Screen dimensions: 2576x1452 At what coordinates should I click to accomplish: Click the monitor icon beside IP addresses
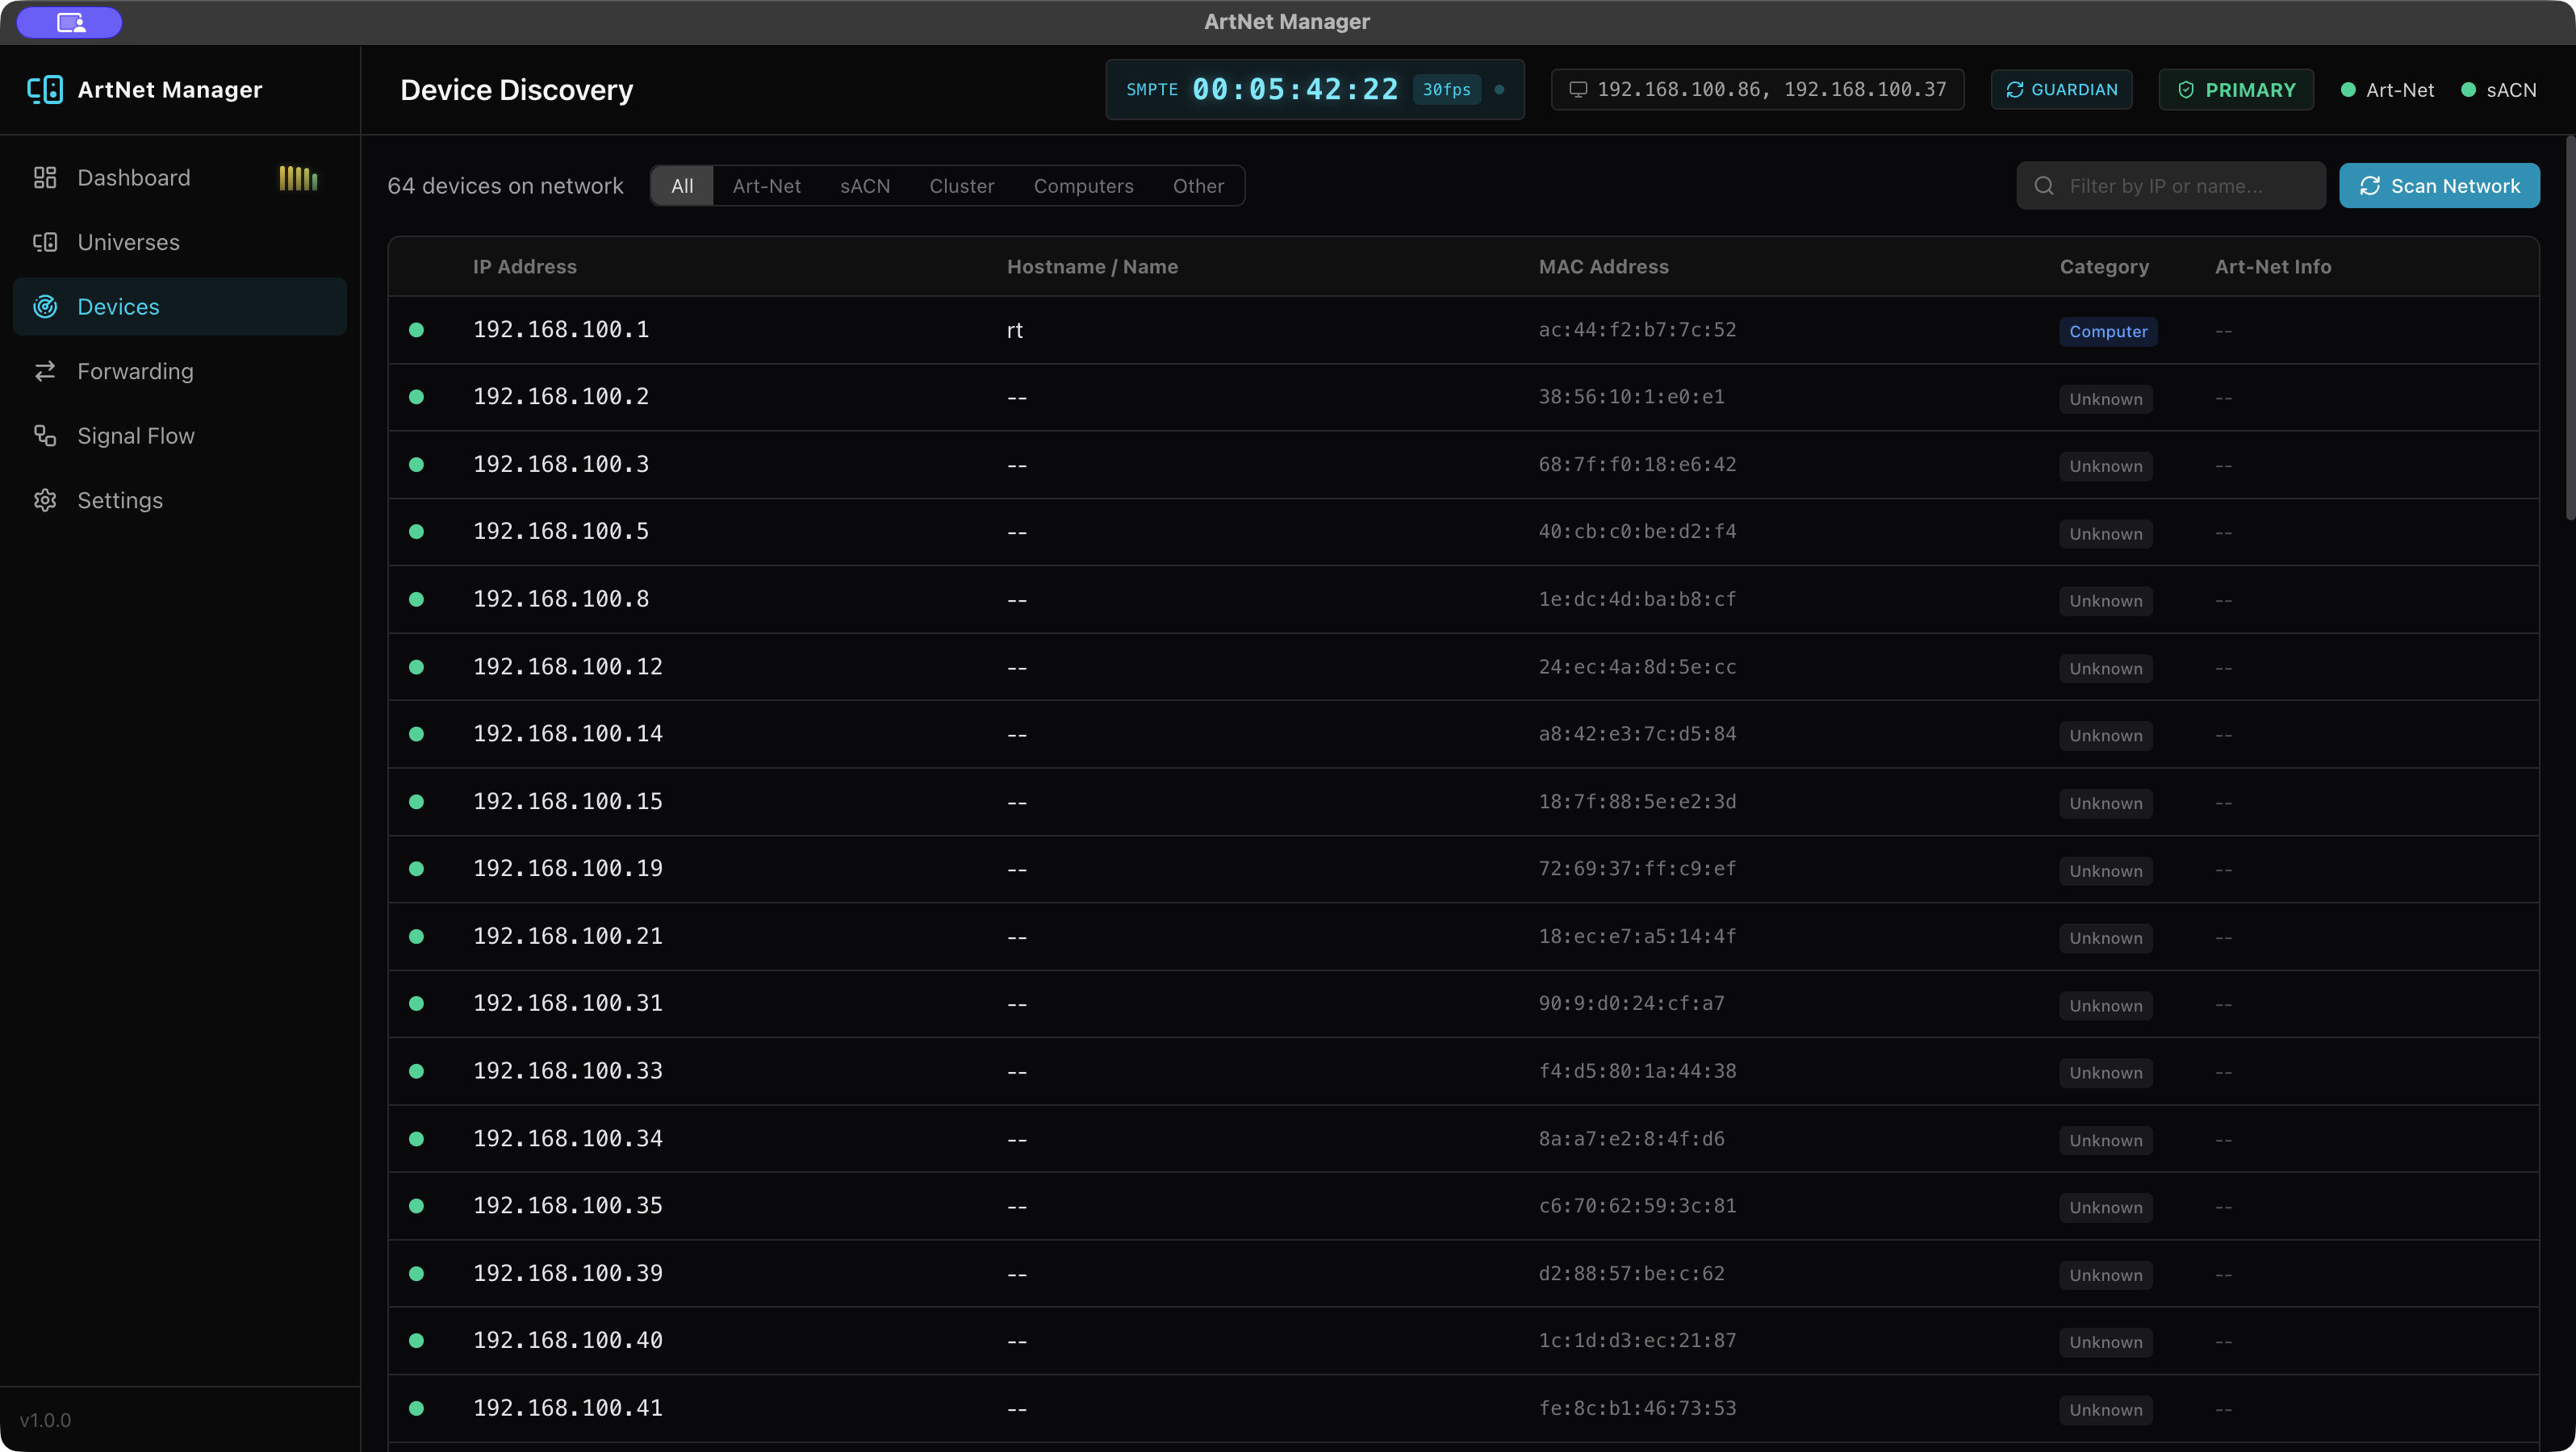(1578, 90)
